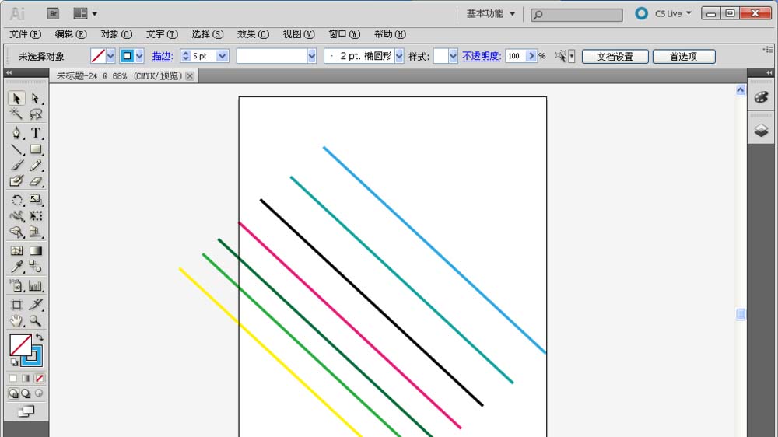Click the 首选项 button
778x437 pixels.
coord(684,57)
